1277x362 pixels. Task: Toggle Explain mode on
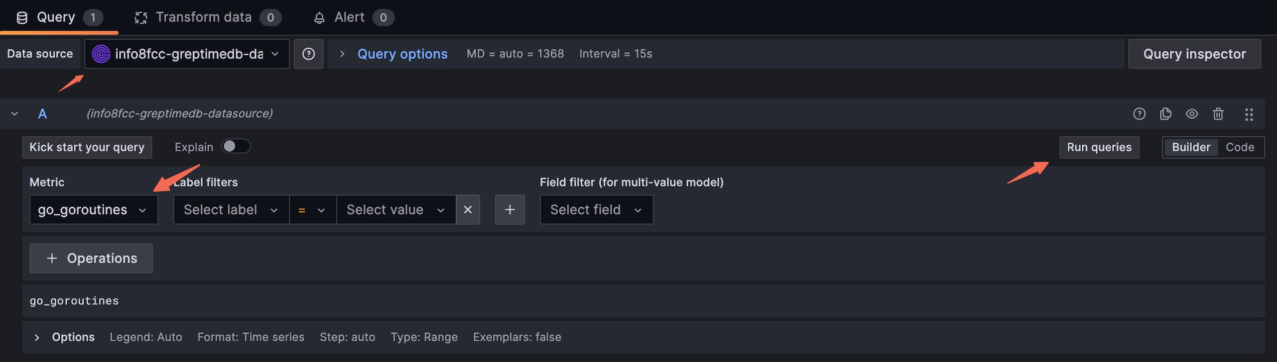click(236, 146)
